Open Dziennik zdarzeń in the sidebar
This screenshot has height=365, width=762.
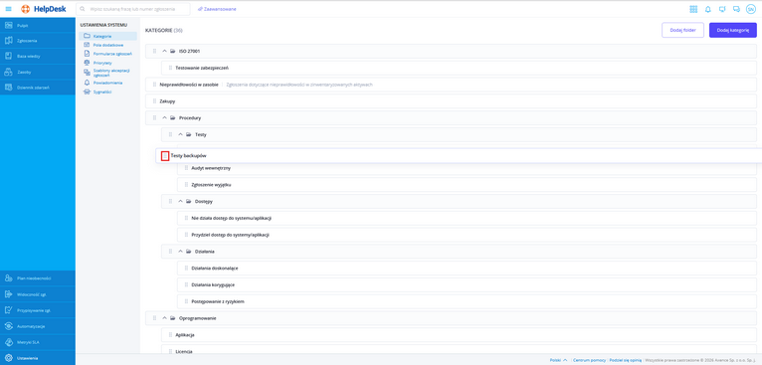coord(38,88)
